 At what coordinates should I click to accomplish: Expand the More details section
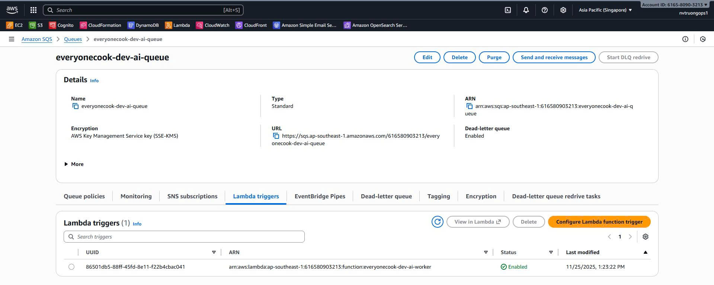[74, 164]
